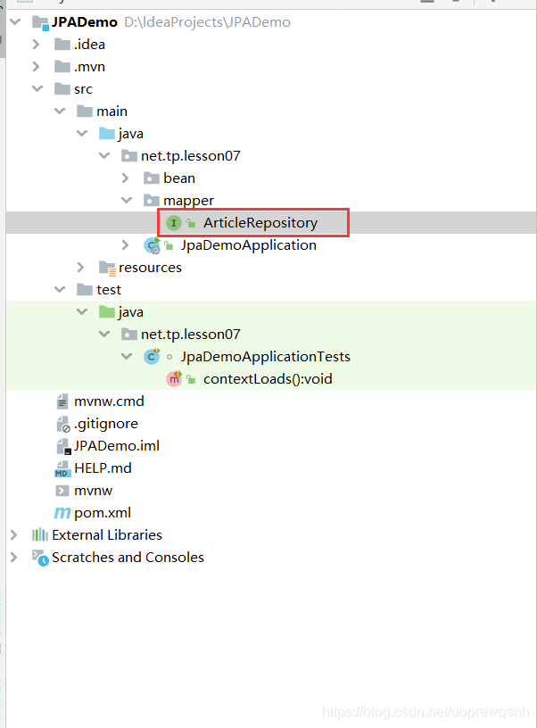
Task: Select the mapper package
Action: click(188, 201)
